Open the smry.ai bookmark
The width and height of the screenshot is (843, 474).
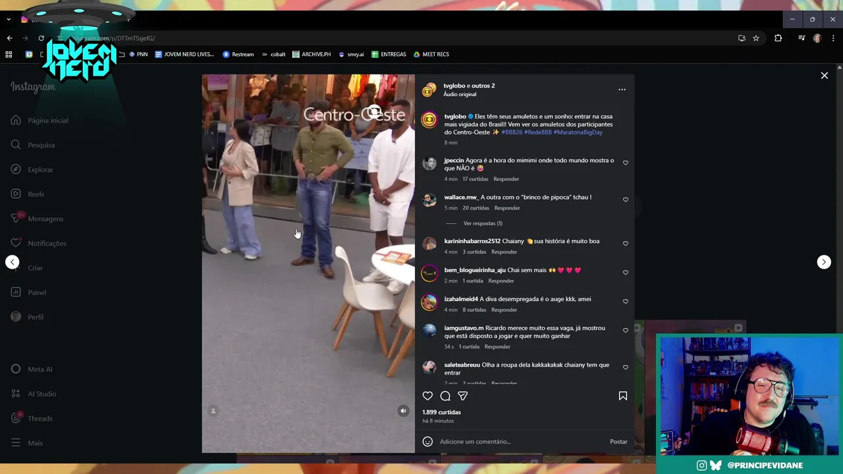tap(351, 55)
